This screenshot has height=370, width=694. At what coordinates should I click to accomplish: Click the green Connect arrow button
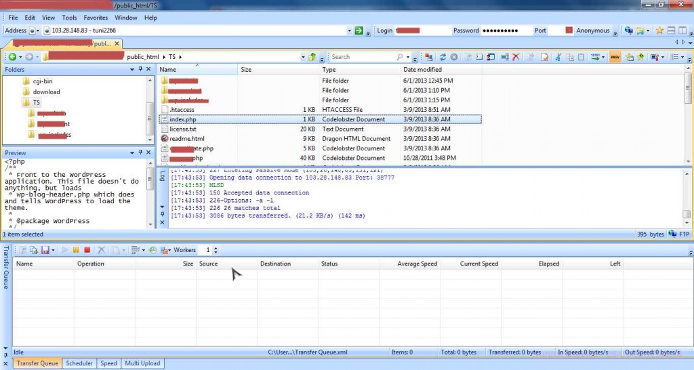point(359,30)
